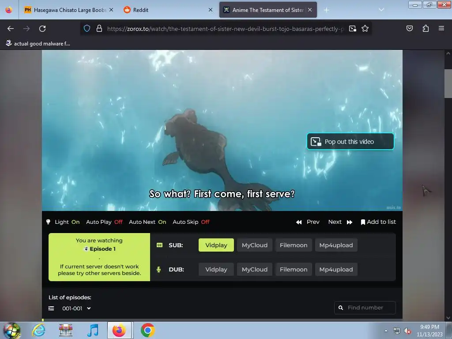Close the Reddit tab
The height and width of the screenshot is (339, 452).
(x=211, y=10)
